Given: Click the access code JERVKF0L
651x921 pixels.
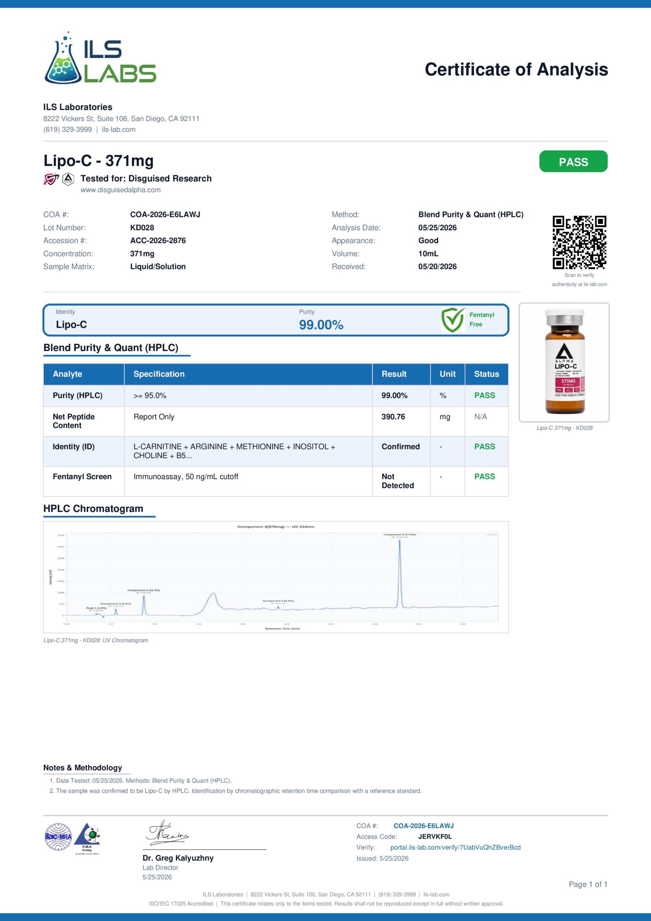Looking at the screenshot, I should click(435, 837).
